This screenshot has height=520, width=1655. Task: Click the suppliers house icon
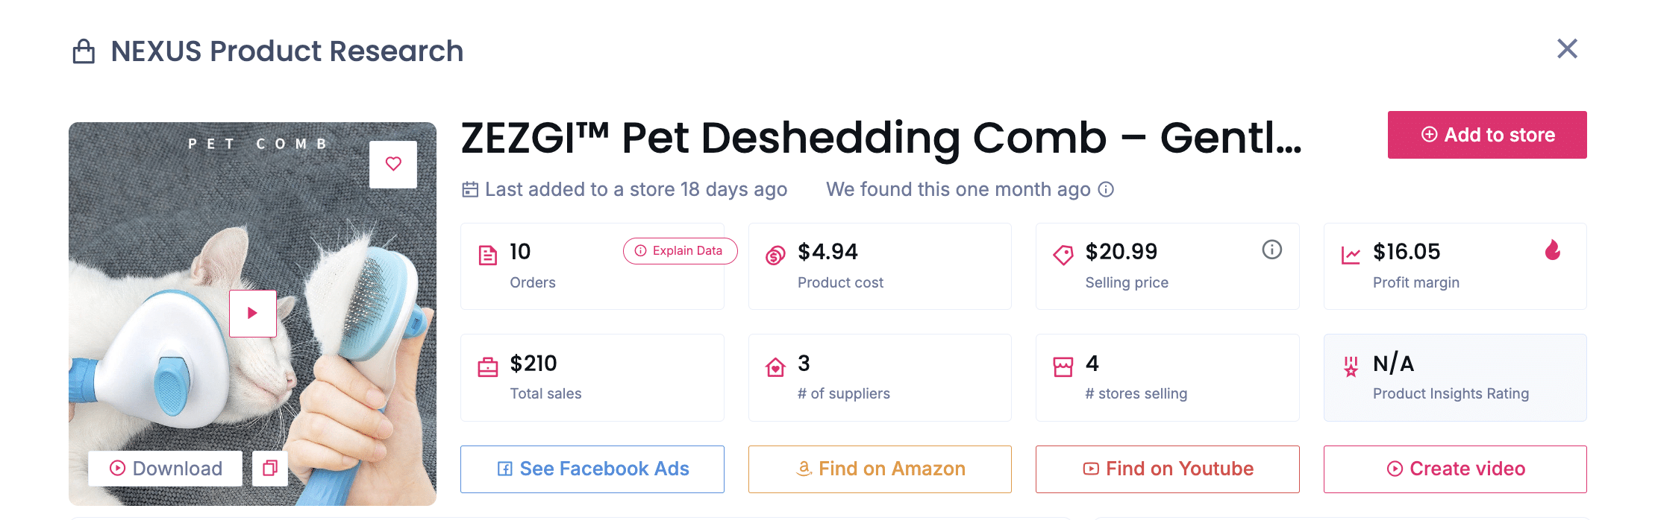coord(775,367)
